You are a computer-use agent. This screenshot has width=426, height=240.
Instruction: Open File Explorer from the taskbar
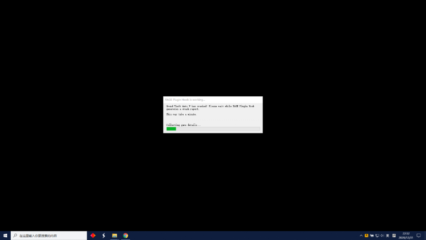pos(115,235)
